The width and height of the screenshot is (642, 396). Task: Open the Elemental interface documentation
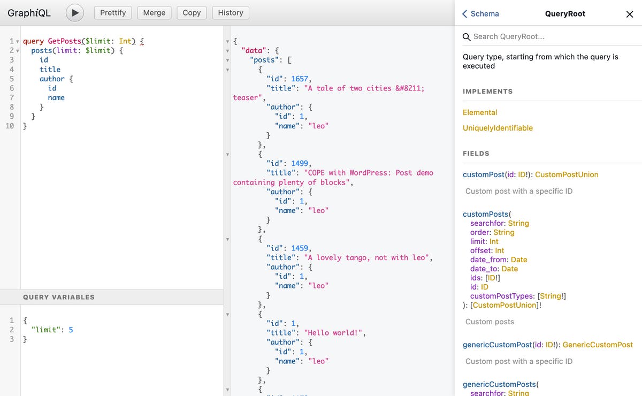[480, 112]
